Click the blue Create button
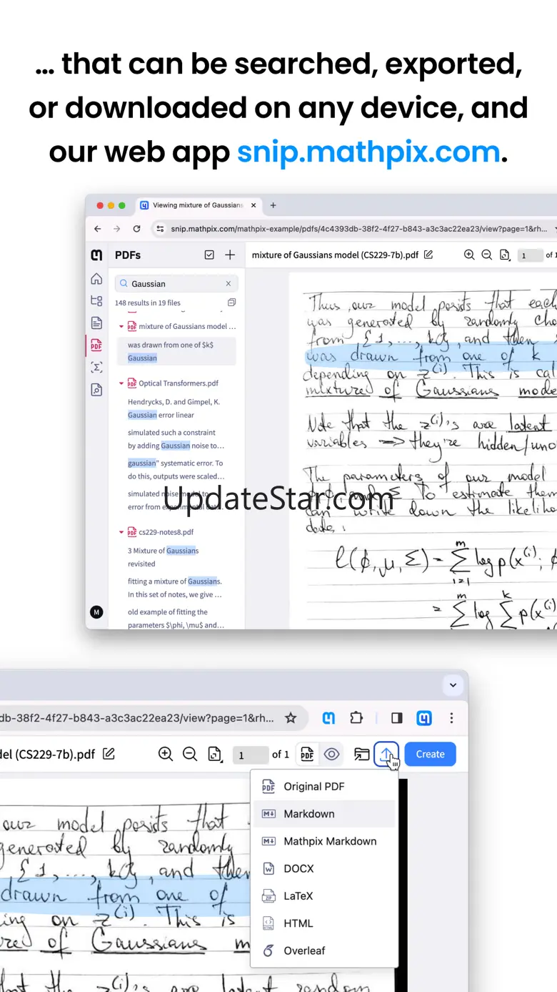The height and width of the screenshot is (992, 557). 430,754
